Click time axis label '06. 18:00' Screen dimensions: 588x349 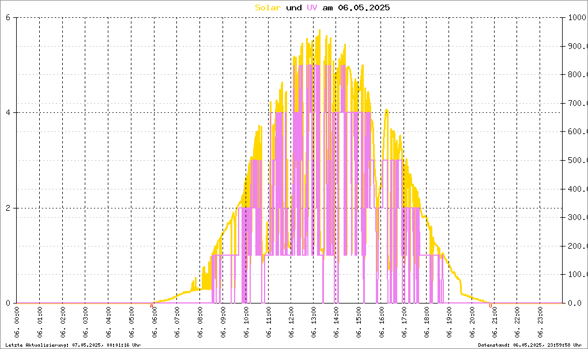[x=427, y=322]
